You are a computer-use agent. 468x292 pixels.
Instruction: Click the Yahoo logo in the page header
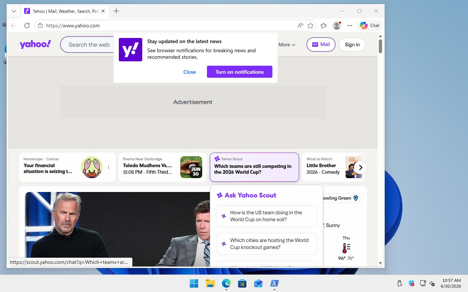(35, 45)
